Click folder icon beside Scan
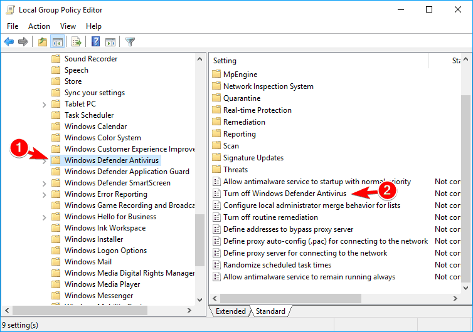Screen dimensions: 473x332 [216, 145]
